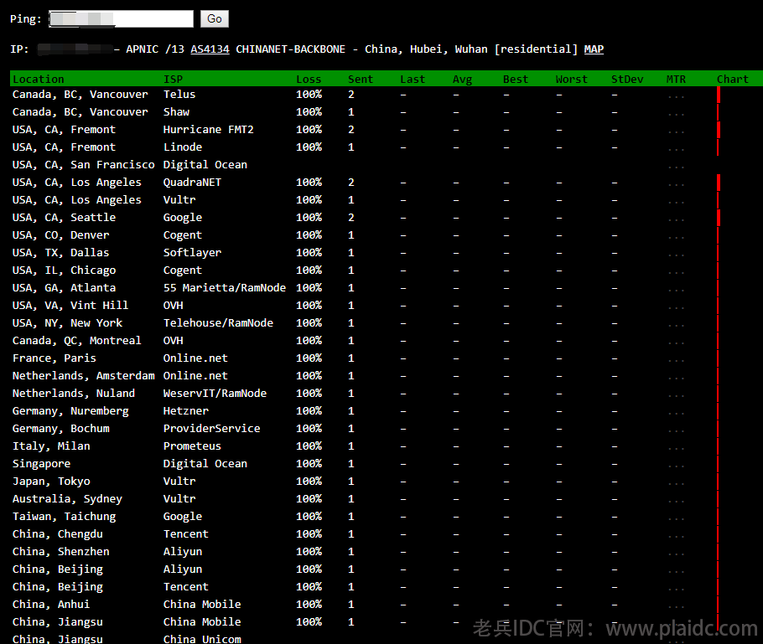This screenshot has height=644, width=763.
Task: Focus the Ping address input field
Action: [x=122, y=19]
